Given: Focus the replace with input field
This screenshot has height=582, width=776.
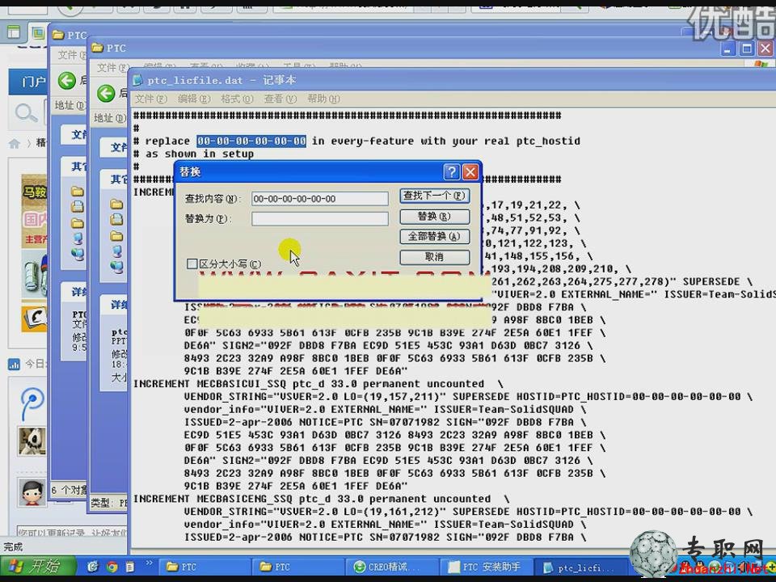Looking at the screenshot, I should pyautogui.click(x=320, y=219).
